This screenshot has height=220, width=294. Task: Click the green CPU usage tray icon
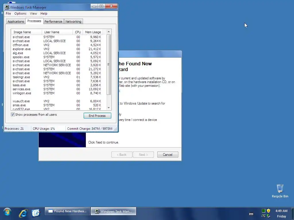[x=264, y=211]
